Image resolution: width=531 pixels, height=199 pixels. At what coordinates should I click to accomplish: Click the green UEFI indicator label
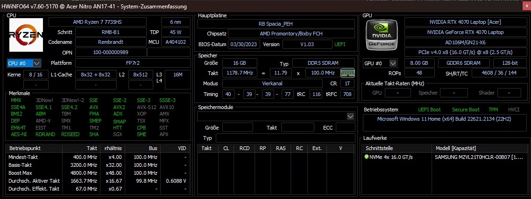pos(340,44)
